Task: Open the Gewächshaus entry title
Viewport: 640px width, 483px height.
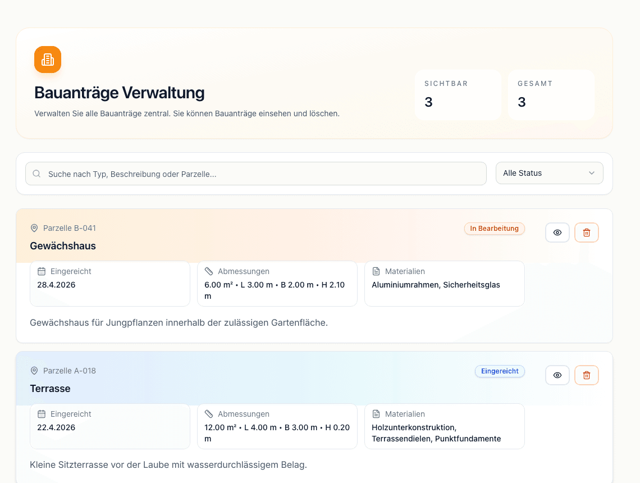Action: (63, 246)
